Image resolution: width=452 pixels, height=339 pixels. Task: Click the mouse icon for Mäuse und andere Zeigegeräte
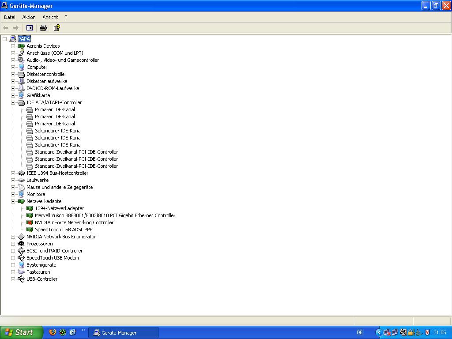[x=21, y=187]
